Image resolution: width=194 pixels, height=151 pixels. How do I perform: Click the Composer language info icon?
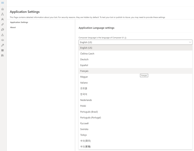[x=125, y=38]
